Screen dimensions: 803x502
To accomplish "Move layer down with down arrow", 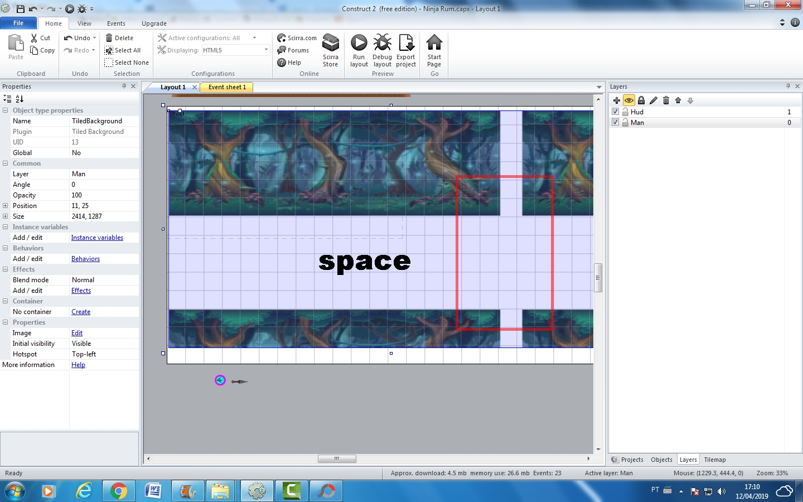I will tap(690, 100).
